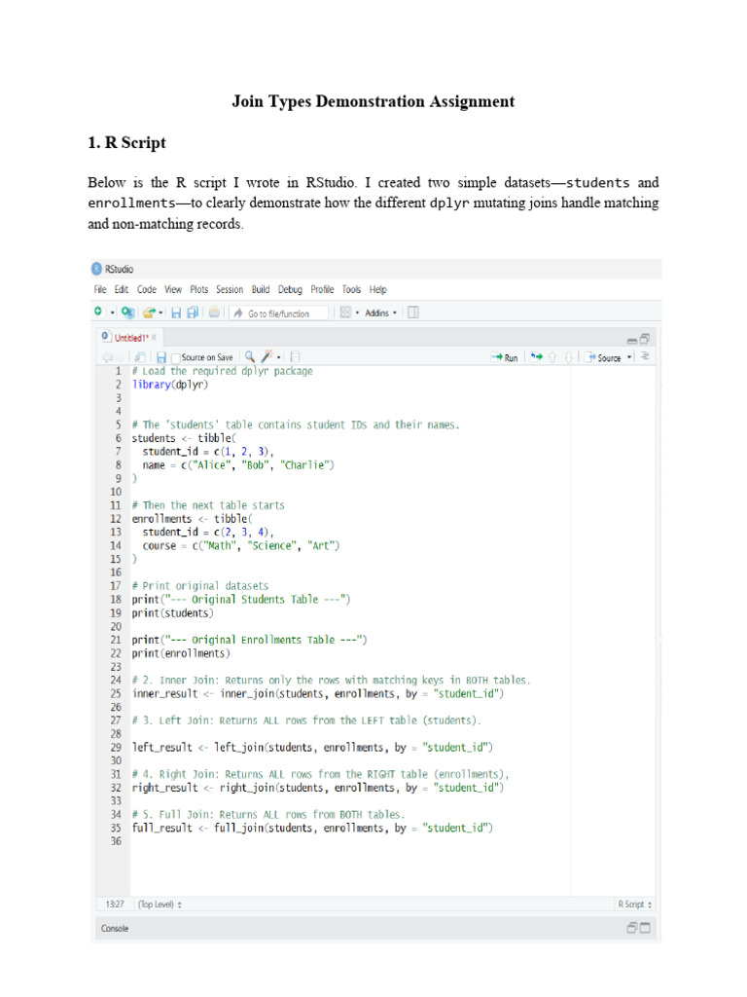The height and width of the screenshot is (997, 747).
Task: Click the full_result assignment code line
Action: 312,828
